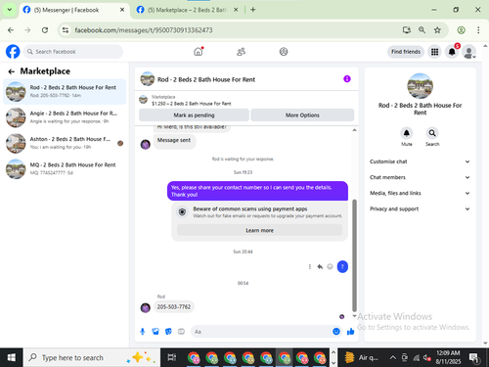Open the Windows notification center icon
This screenshot has width=489, height=367.
tap(473, 358)
